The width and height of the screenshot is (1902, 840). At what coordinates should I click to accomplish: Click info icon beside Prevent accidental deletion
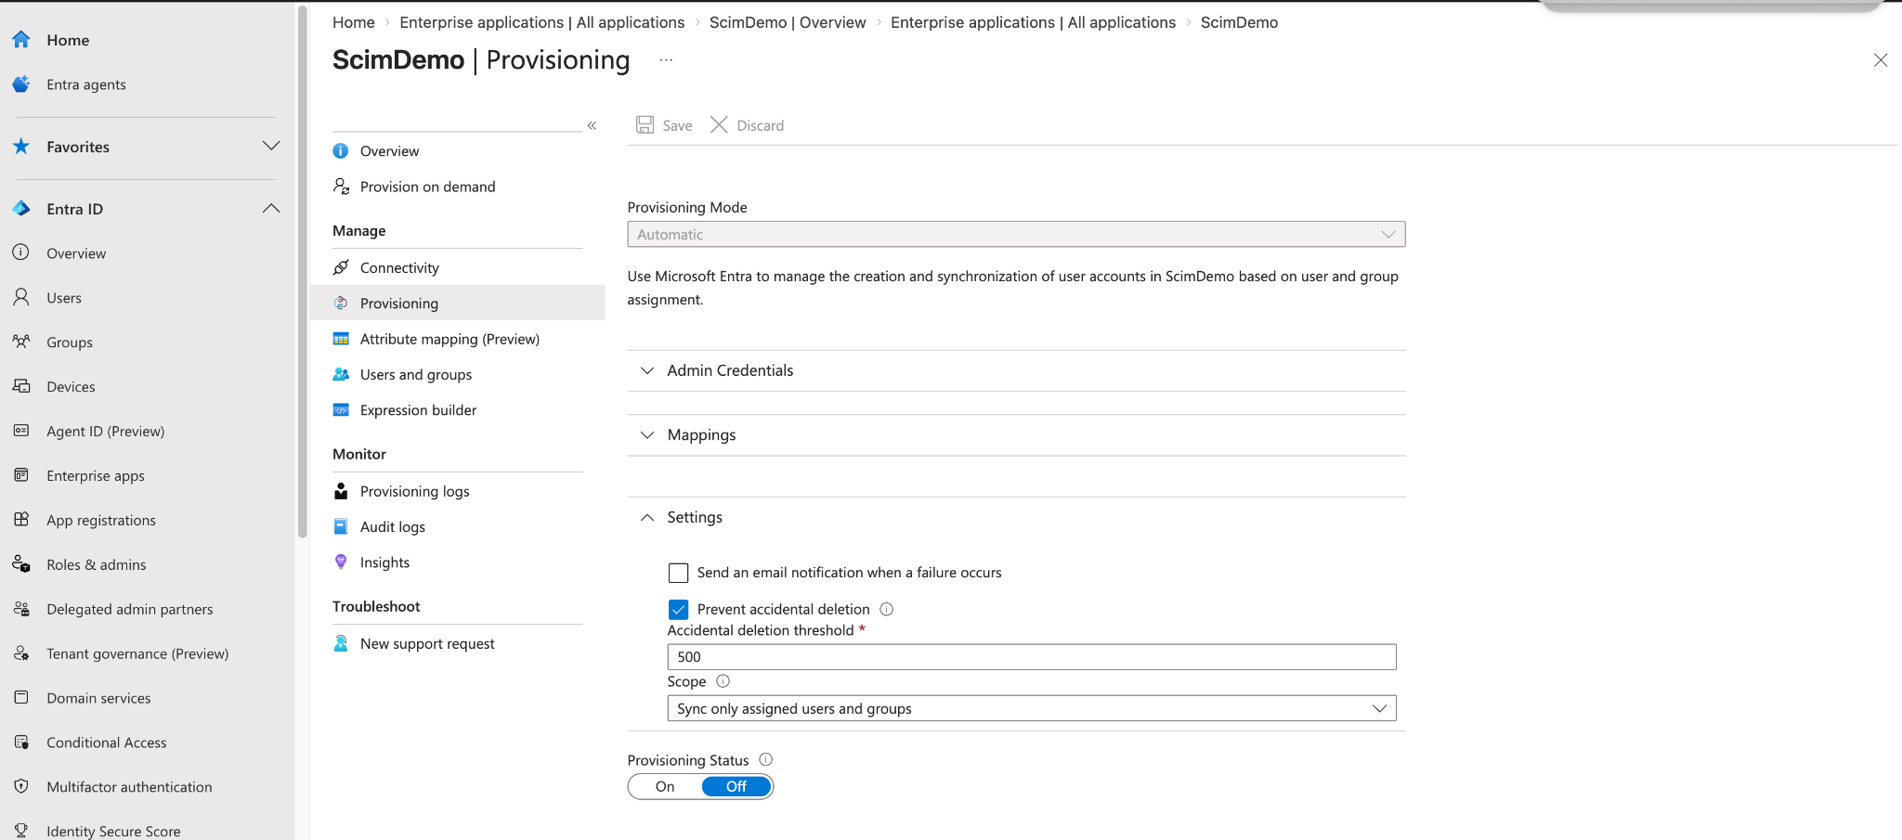pos(886,609)
